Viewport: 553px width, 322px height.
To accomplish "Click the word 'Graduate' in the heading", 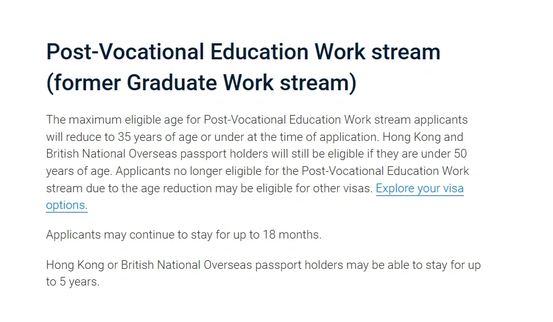I will (x=172, y=83).
